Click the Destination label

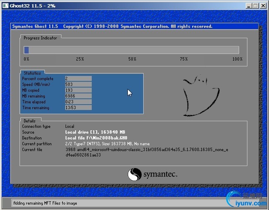coord(32,138)
